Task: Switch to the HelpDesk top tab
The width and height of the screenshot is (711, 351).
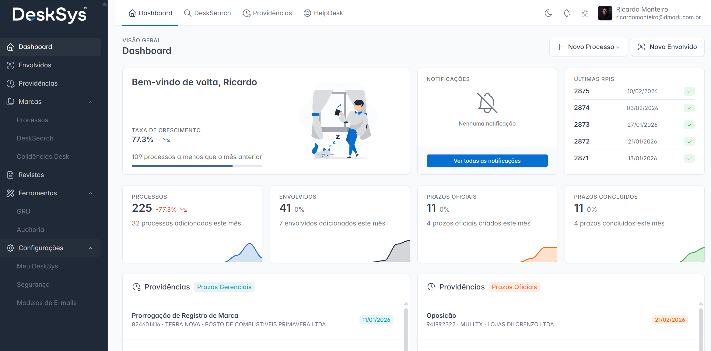Action: pyautogui.click(x=323, y=13)
